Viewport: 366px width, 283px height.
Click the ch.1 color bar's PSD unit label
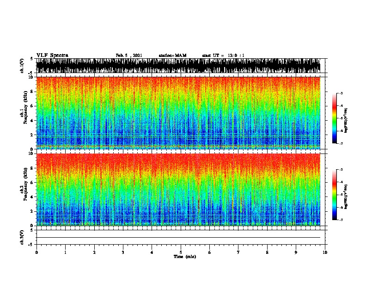(346, 120)
